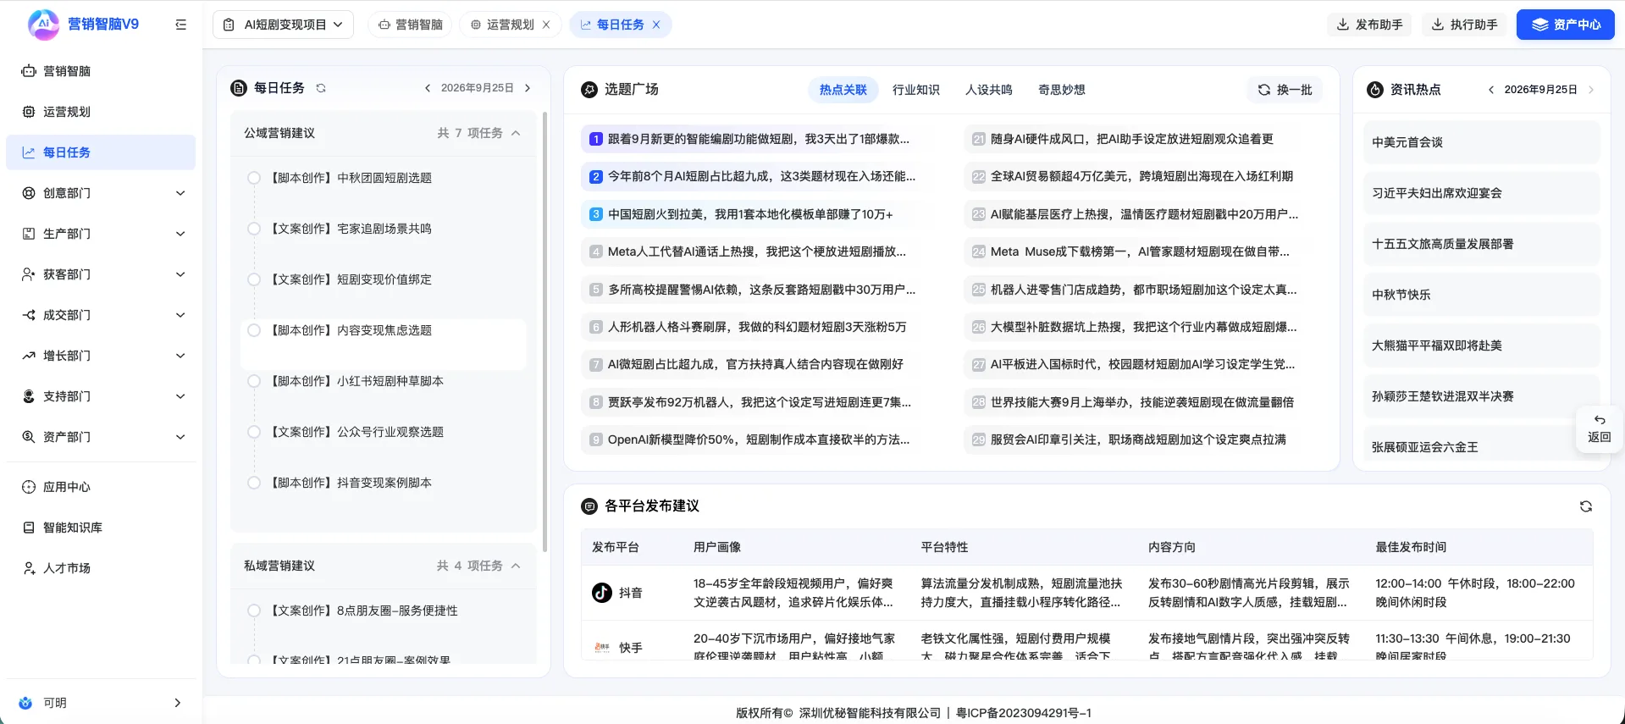Check task 中秋团圆短剧选题
The height and width of the screenshot is (724, 1625).
pos(254,178)
